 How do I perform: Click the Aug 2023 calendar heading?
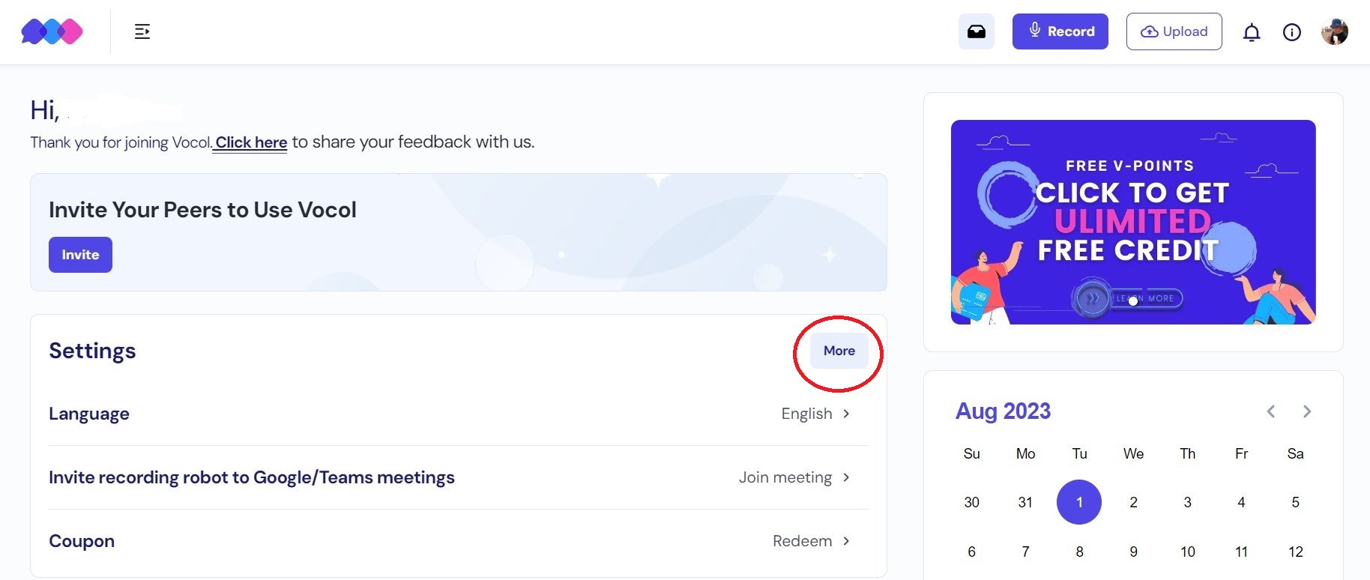[x=1003, y=411]
